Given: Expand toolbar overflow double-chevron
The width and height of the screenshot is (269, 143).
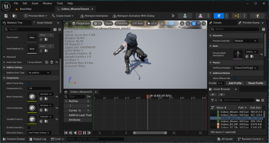Looking at the screenshot, I should pyautogui.click(x=173, y=16).
